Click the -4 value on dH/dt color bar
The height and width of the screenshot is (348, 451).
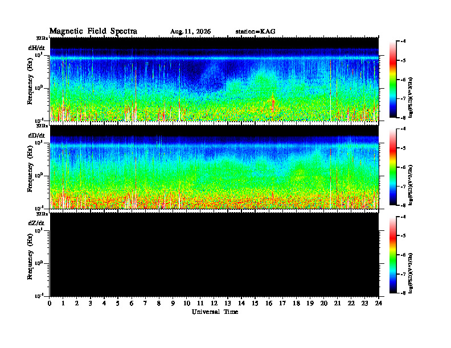click(x=403, y=42)
